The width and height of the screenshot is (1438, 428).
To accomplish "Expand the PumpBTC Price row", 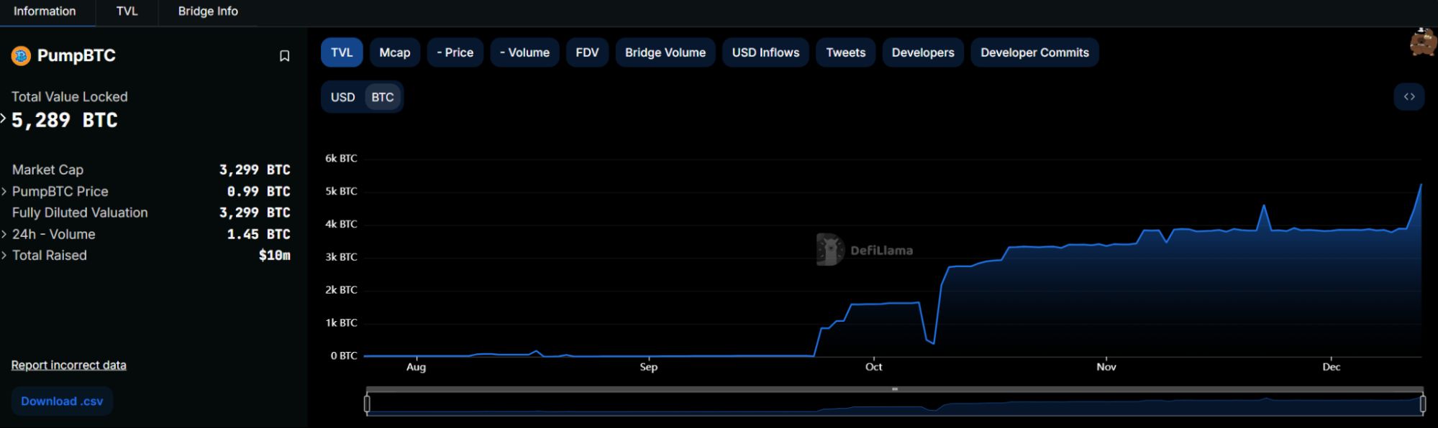I will (4, 192).
